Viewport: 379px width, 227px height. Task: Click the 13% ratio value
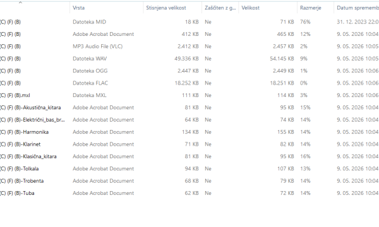305,168
